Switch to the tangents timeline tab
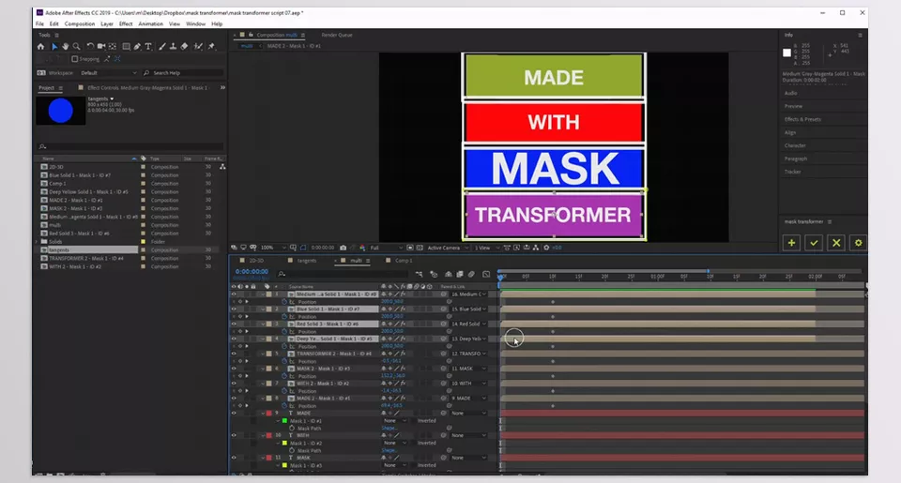 click(306, 260)
